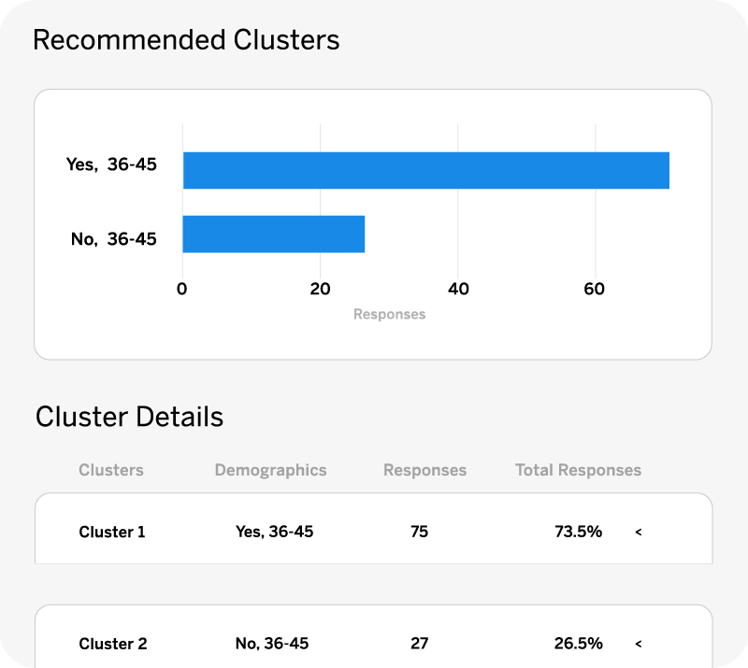The image size is (748, 668).
Task: Expand Cluster 1 row chevron
Action: (639, 532)
